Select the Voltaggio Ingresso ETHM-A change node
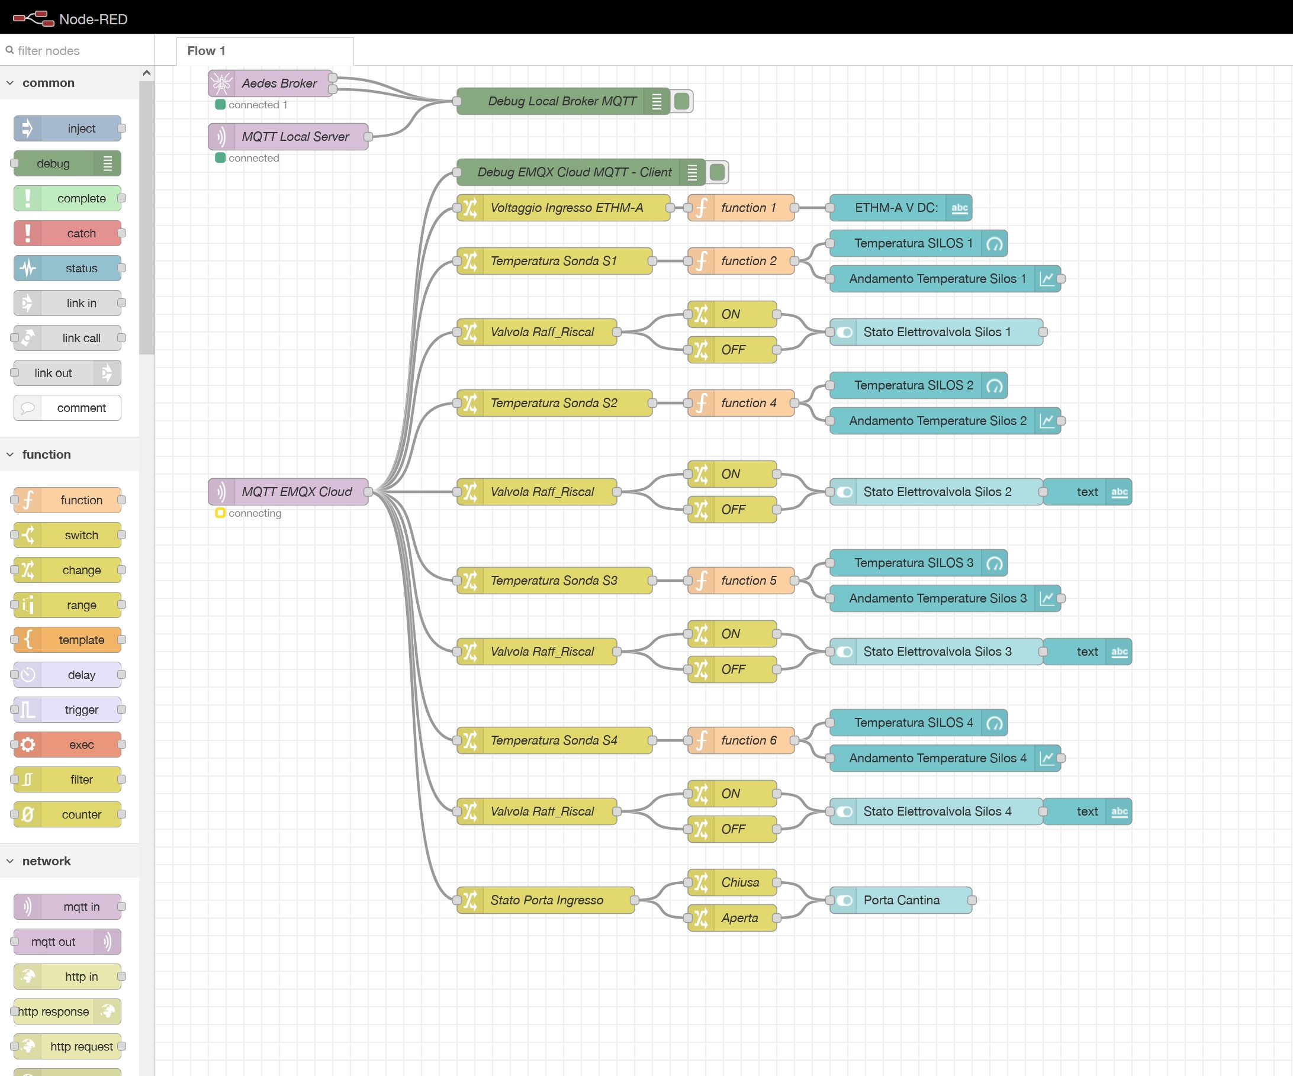The height and width of the screenshot is (1076, 1293). tap(564, 207)
